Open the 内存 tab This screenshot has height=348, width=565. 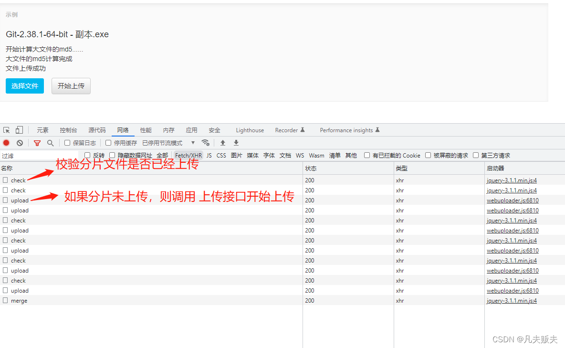click(x=168, y=130)
